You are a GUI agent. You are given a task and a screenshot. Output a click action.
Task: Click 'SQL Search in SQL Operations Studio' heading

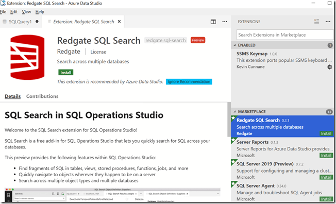point(84,115)
